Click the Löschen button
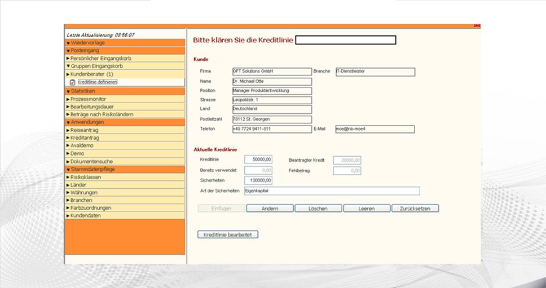The height and width of the screenshot is (288, 546). 318,209
